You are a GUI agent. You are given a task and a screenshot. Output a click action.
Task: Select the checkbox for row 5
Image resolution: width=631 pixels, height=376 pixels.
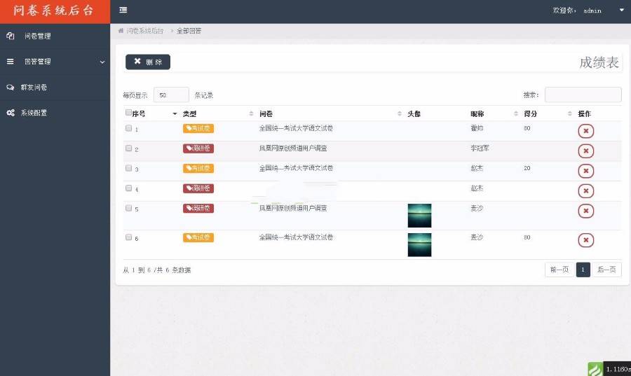pyautogui.click(x=128, y=208)
